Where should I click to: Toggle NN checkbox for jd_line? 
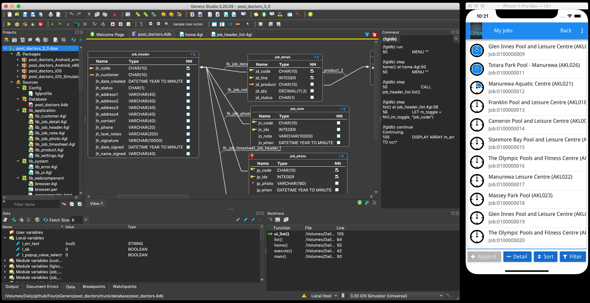point(312,78)
